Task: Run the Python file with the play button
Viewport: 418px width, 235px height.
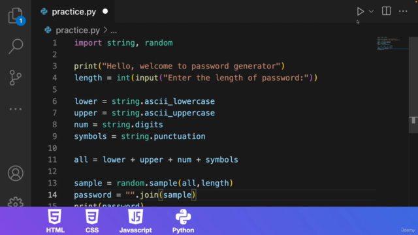Action: pyautogui.click(x=360, y=11)
